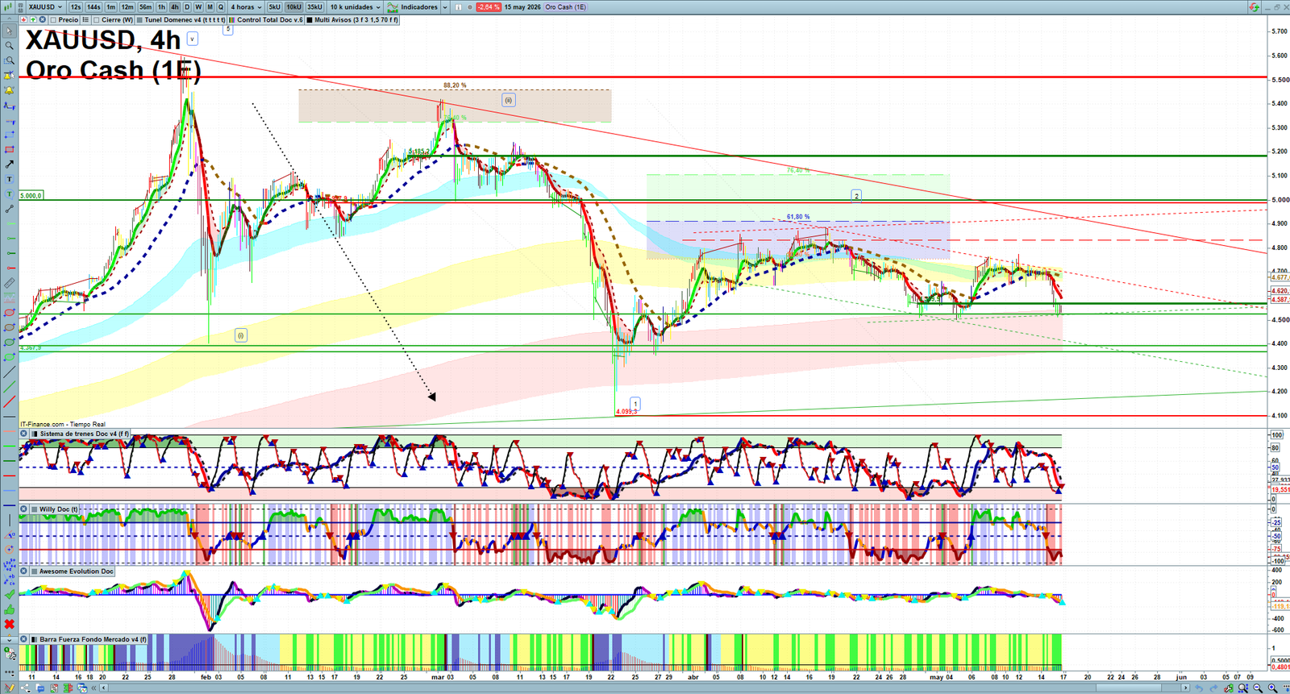
Task: Select the zoom area selection tool
Action: coord(10,60)
